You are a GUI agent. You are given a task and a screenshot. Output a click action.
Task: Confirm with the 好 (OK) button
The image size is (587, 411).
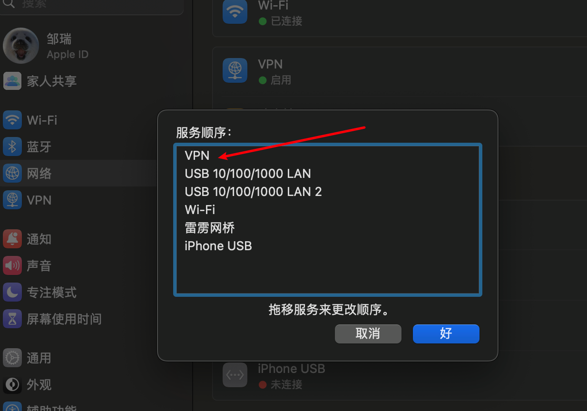pos(446,334)
